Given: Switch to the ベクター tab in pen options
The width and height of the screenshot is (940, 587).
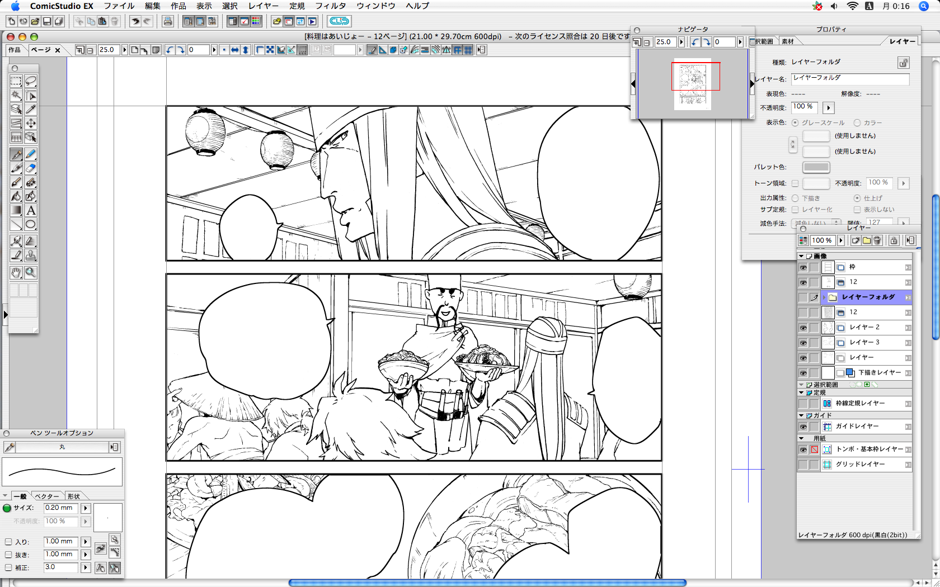Looking at the screenshot, I should (x=47, y=496).
